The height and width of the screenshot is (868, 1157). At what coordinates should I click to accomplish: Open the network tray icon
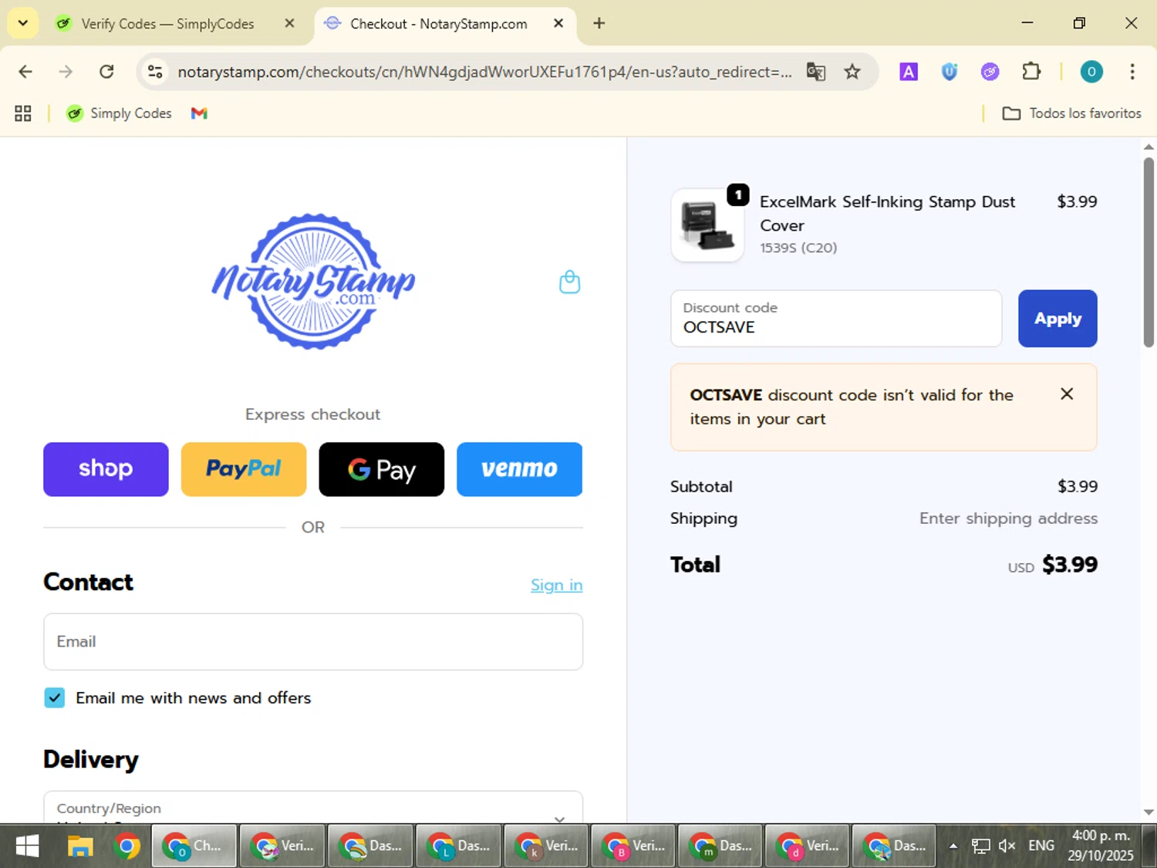980,846
